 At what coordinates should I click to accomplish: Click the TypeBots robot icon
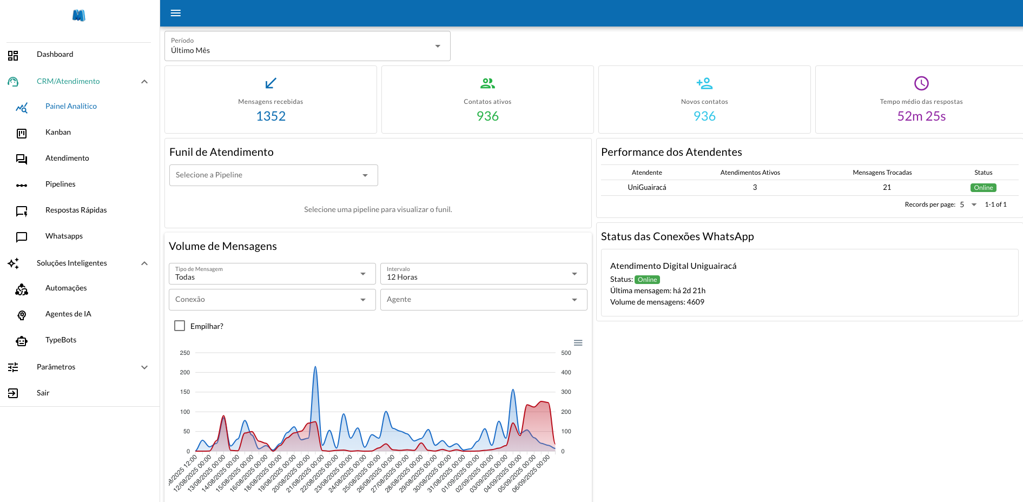22,341
